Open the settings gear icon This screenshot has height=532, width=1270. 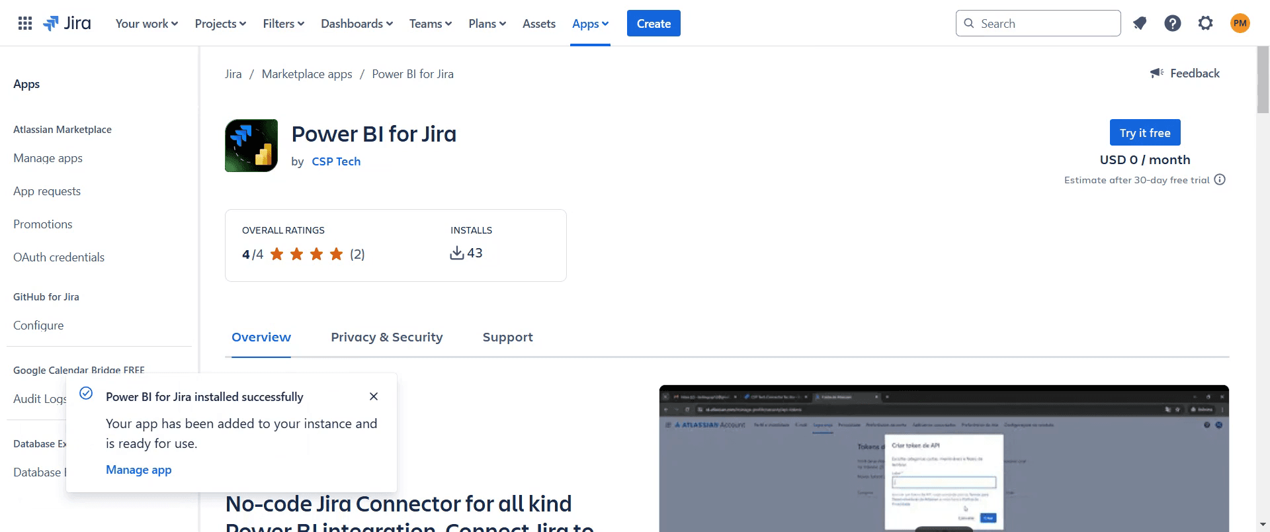point(1206,23)
